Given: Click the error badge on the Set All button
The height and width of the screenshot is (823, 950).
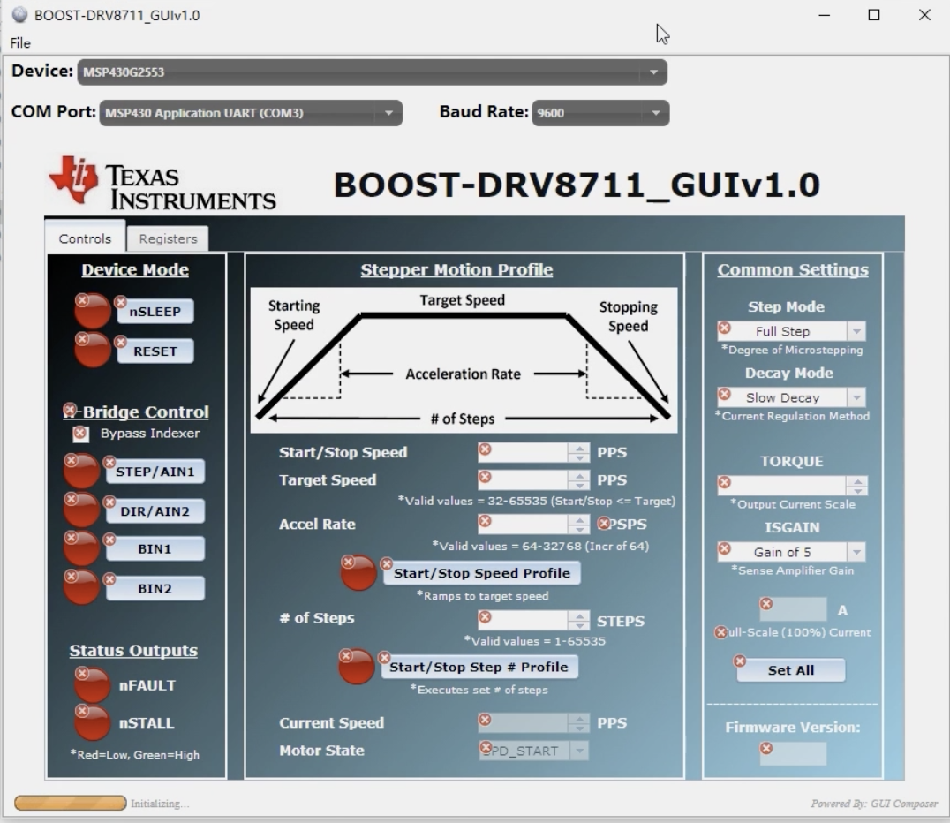Looking at the screenshot, I should [740, 661].
